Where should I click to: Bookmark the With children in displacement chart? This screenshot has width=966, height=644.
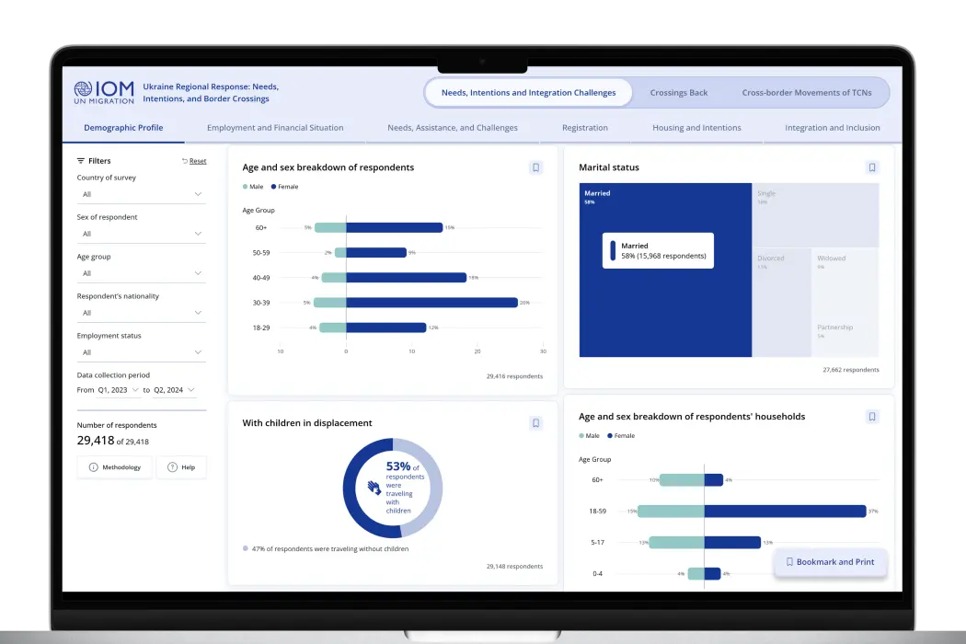pos(536,423)
